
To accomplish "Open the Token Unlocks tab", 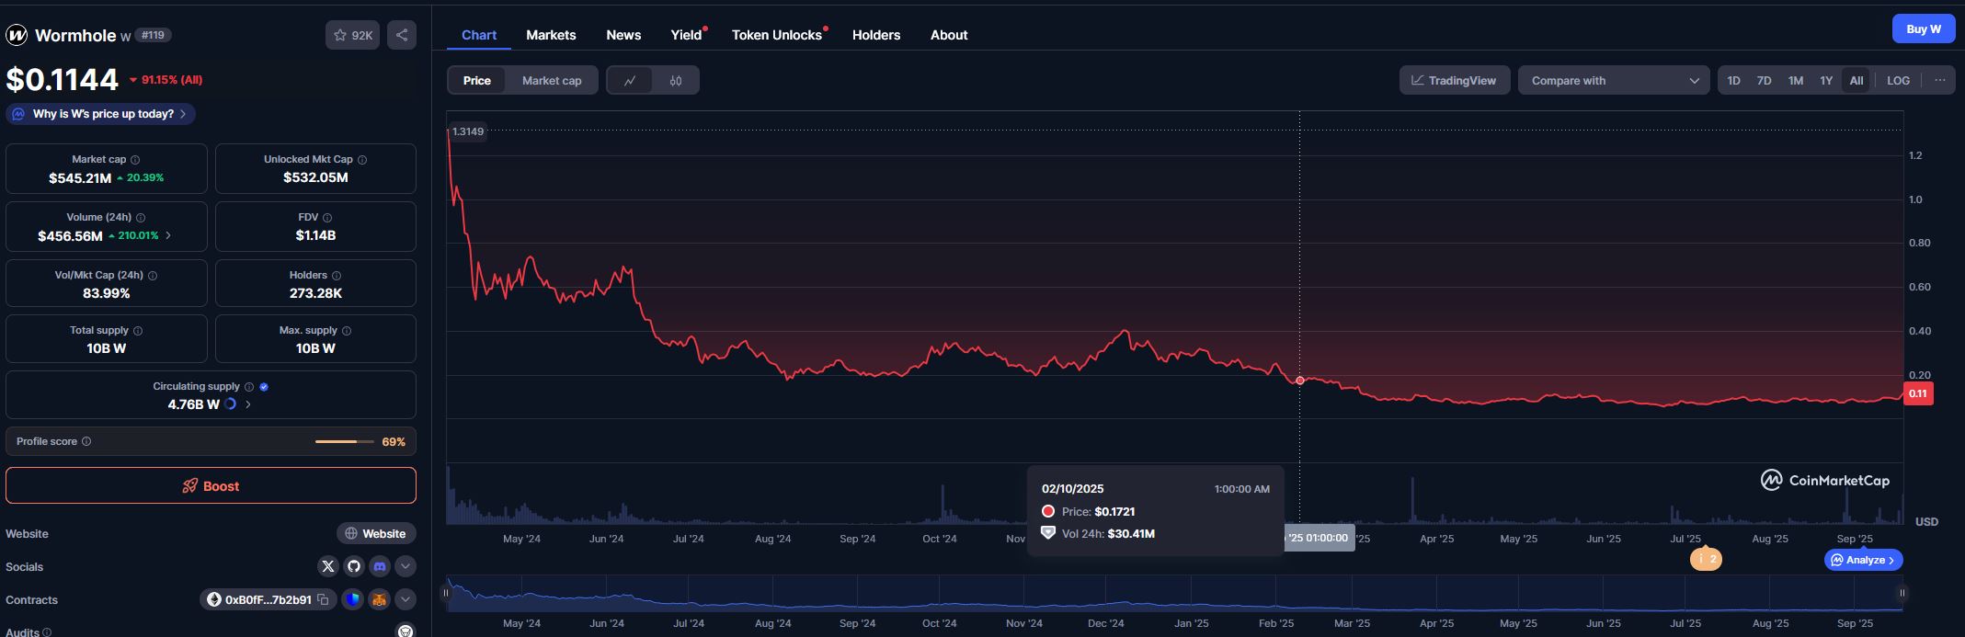I will pyautogui.click(x=777, y=35).
